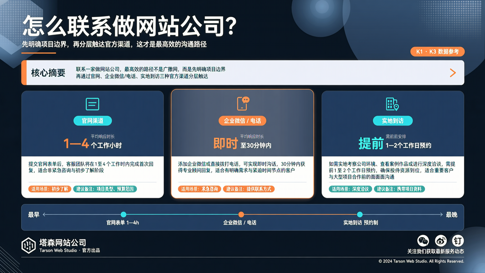Image resolution: width=485 pixels, height=273 pixels.
Task: Click the Tarson hexagon logo
Action: tap(28, 246)
